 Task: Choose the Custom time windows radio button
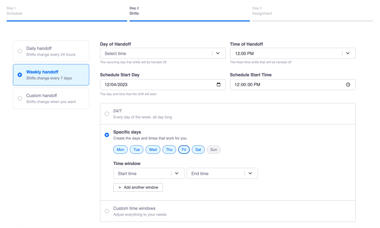coord(107,211)
